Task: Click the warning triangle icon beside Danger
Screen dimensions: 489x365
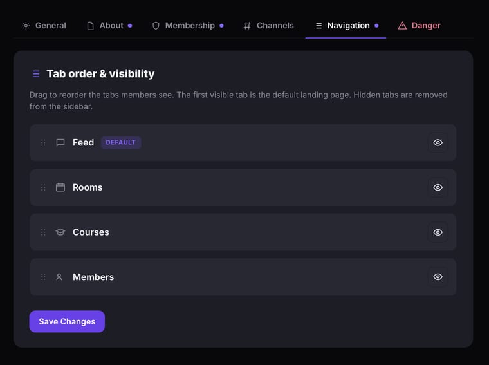Action: tap(402, 26)
